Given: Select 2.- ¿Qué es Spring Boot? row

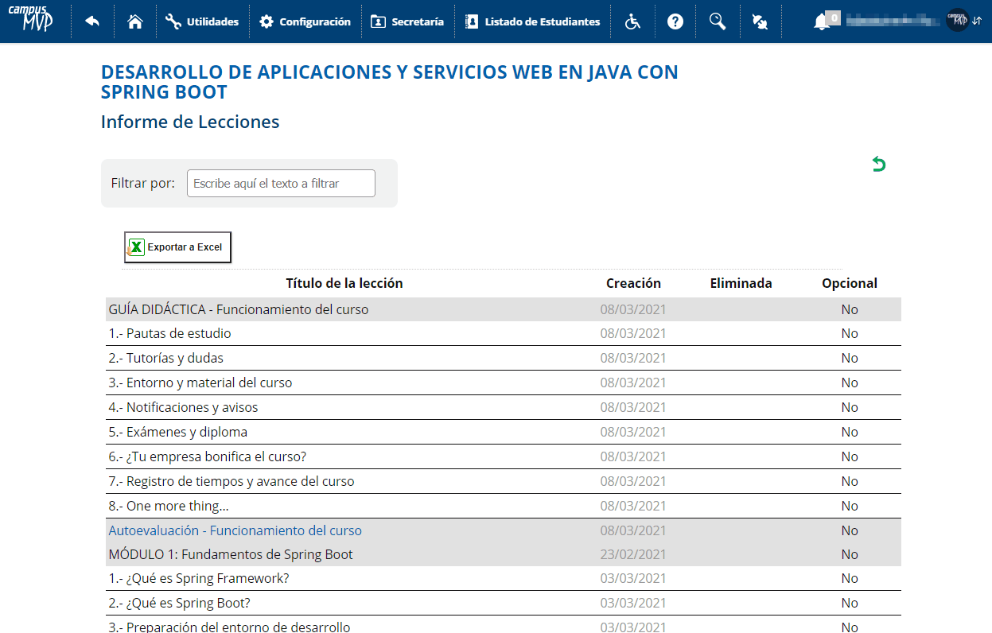Looking at the screenshot, I should [x=504, y=603].
